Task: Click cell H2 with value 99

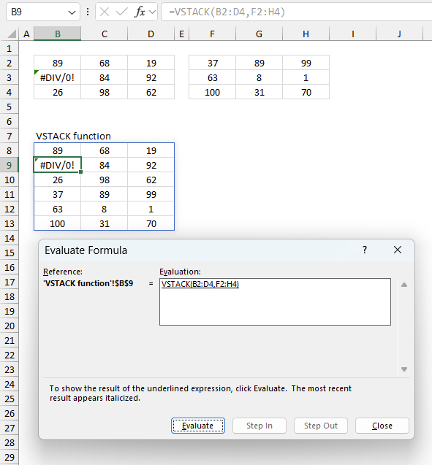Action: pos(306,63)
